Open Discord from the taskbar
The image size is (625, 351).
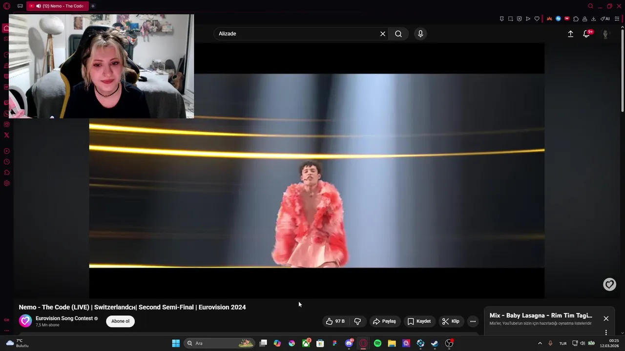(349, 343)
